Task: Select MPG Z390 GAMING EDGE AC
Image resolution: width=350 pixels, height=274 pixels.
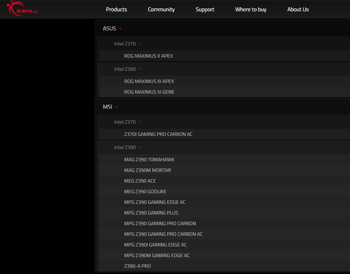Action: click(x=155, y=202)
